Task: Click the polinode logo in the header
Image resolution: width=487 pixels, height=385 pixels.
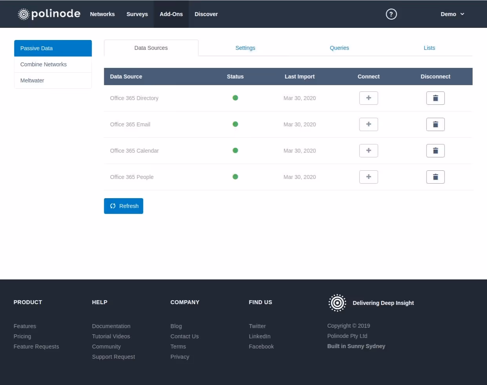Action: (x=49, y=14)
